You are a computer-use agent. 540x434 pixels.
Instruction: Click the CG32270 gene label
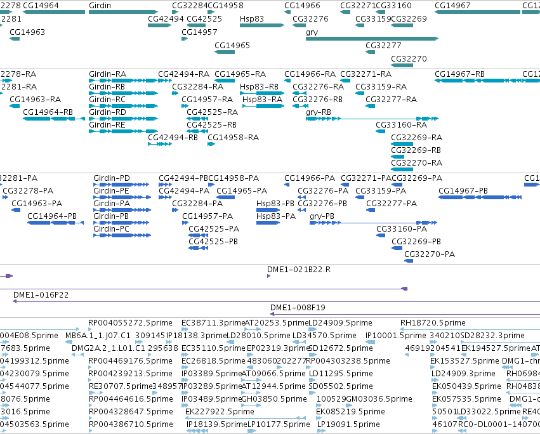click(409, 59)
